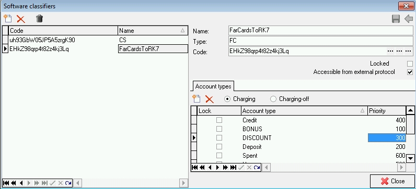
Task: Go to previous record in classifiers navigator
Action: point(21,183)
